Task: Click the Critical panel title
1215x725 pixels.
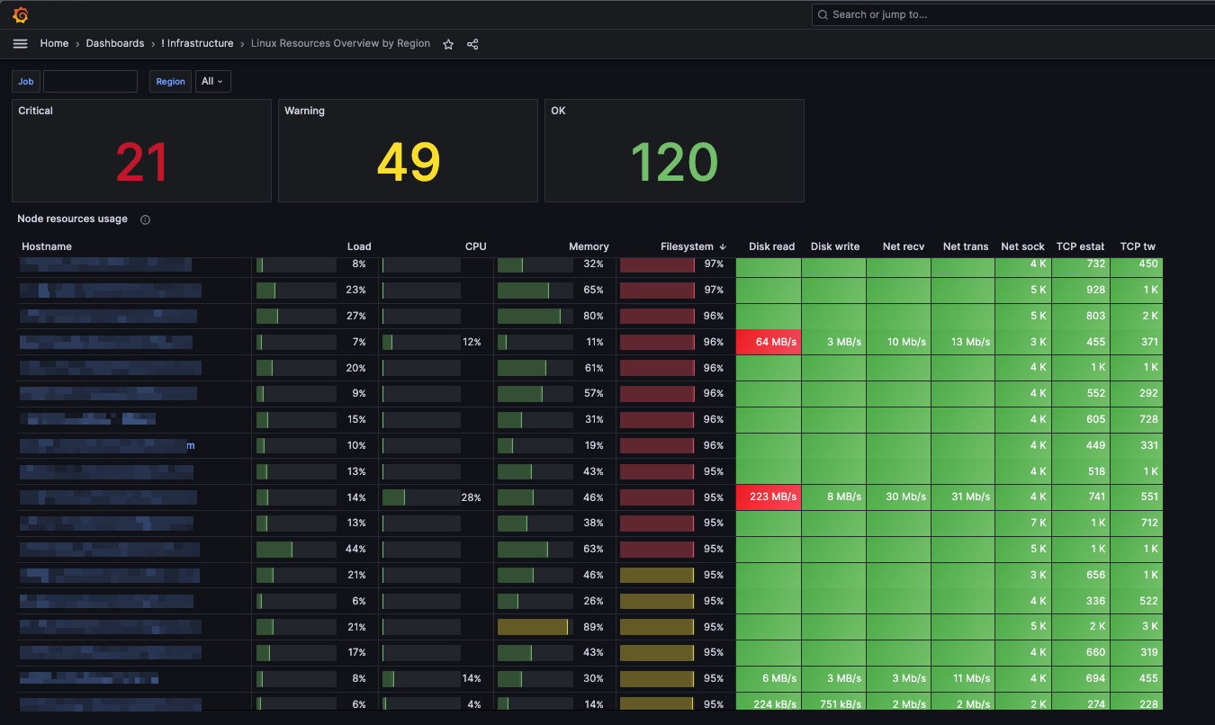Action: 36,111
